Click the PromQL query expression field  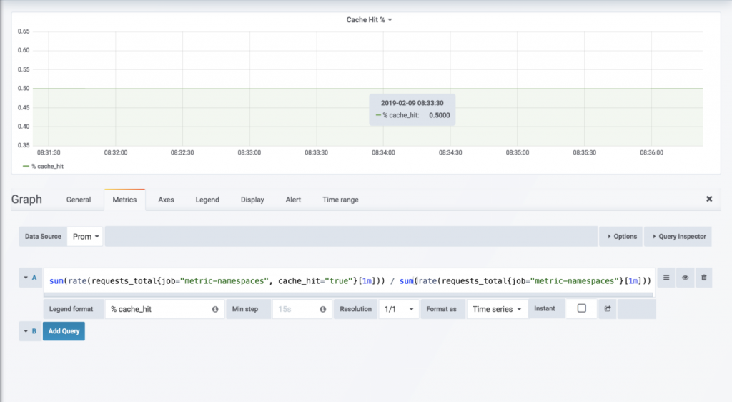[x=349, y=281]
